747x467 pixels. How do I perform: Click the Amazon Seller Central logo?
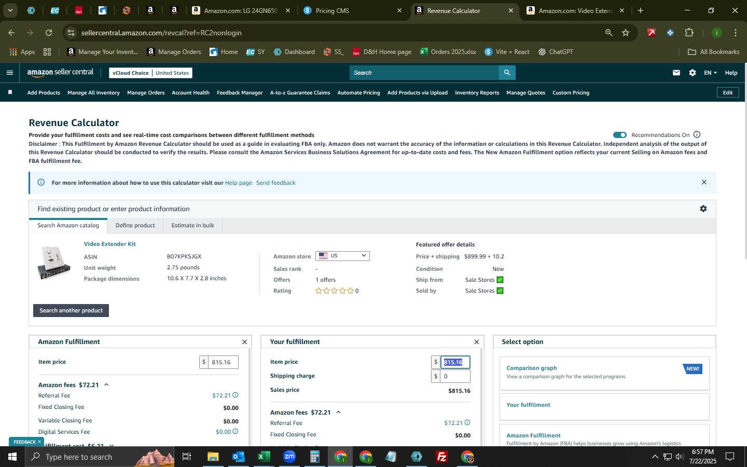tap(60, 73)
